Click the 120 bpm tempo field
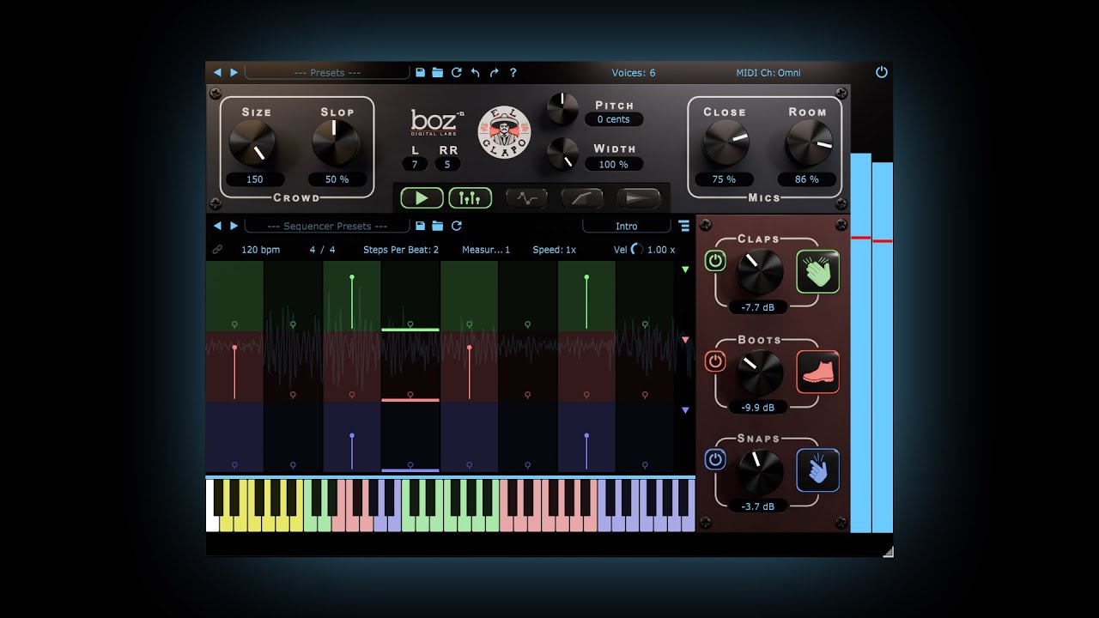Screen dimensions: 1099x618 coord(260,250)
